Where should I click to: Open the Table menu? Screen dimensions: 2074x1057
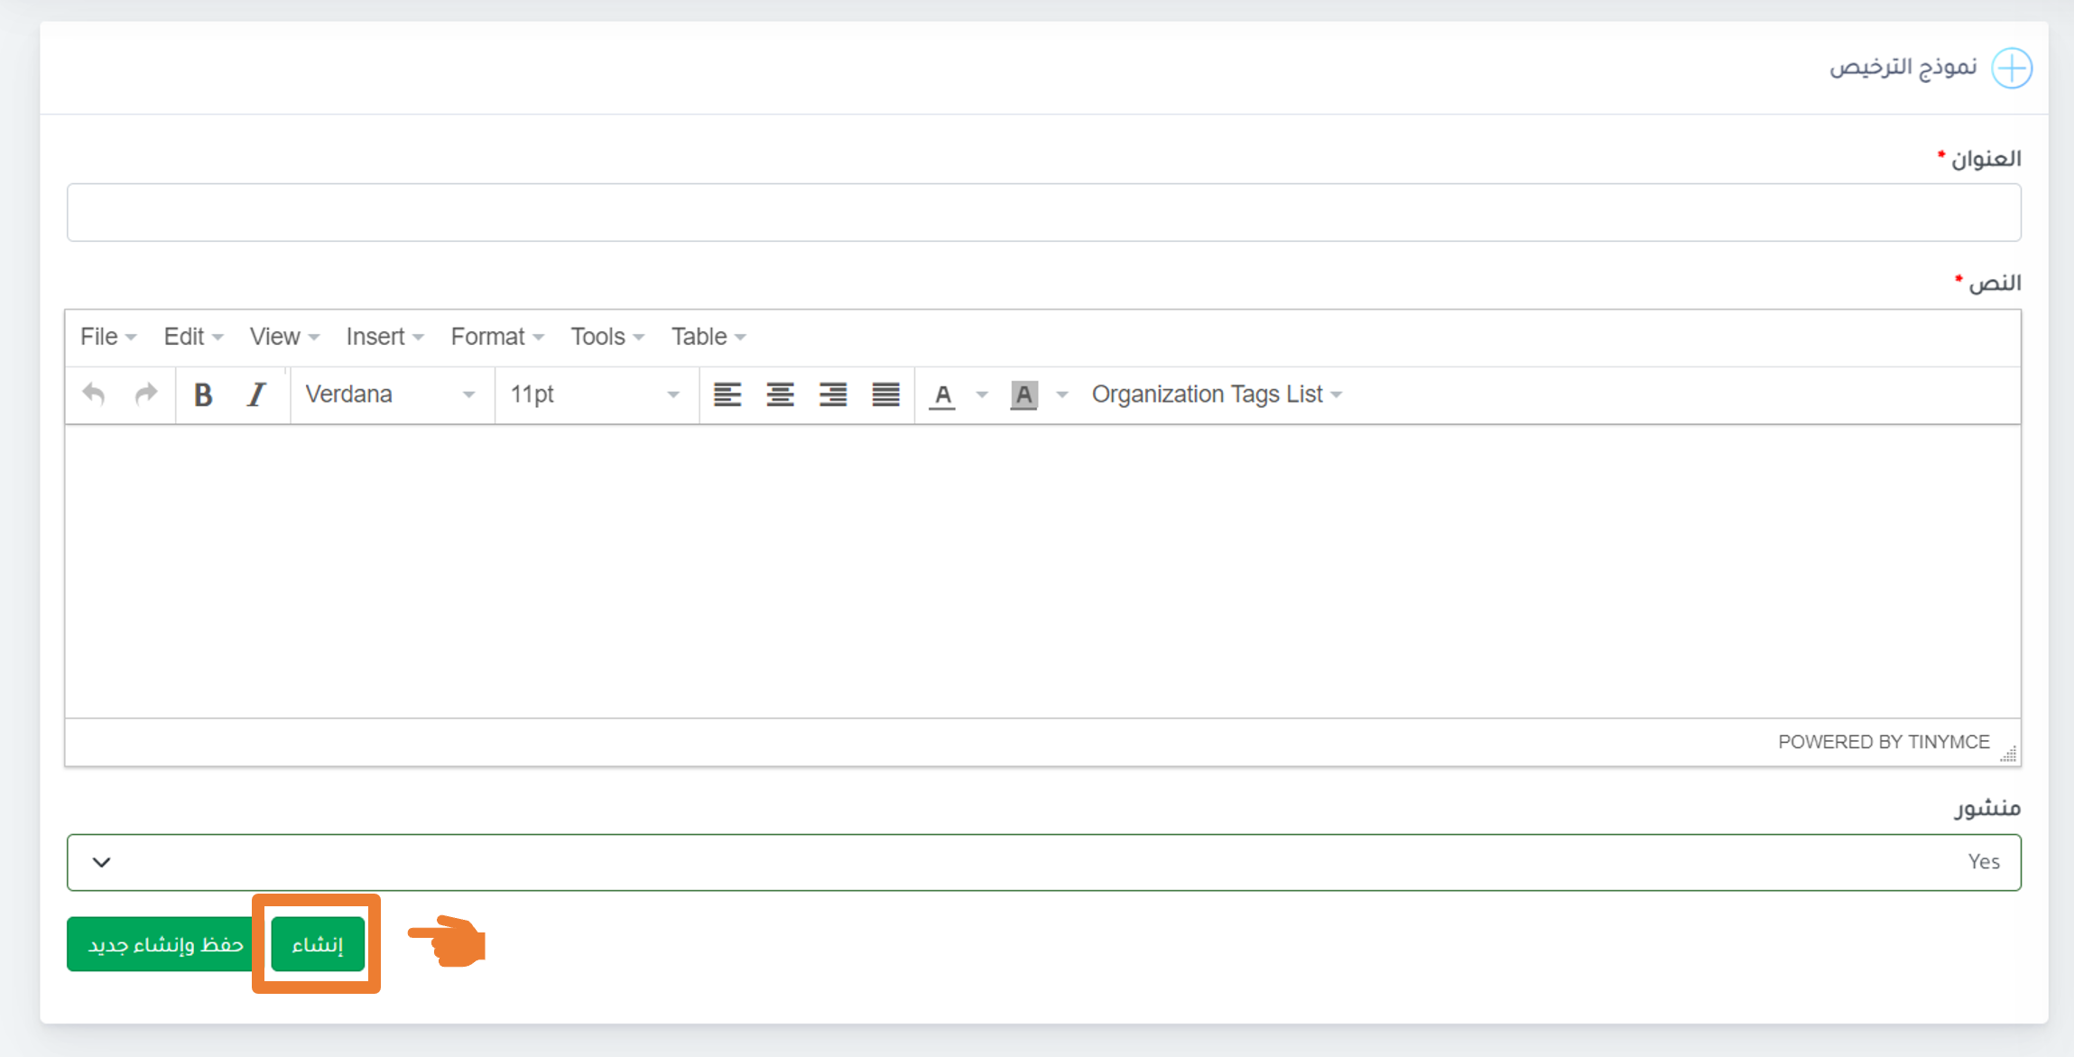708,337
